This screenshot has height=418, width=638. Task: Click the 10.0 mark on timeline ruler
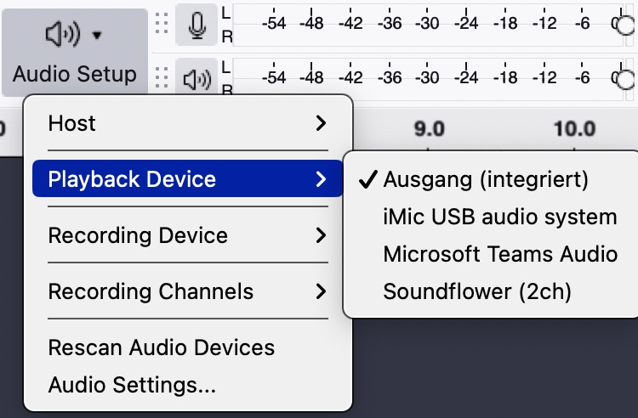pyautogui.click(x=574, y=129)
